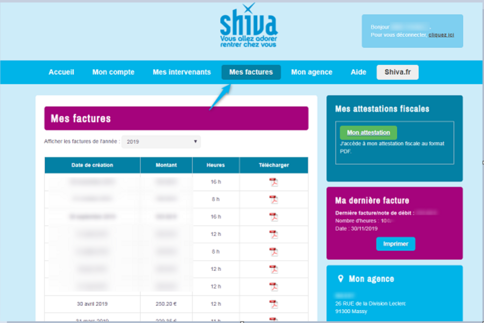484x323 pixels.
Task: Click the Date : 30/11/2019 text
Action: click(x=357, y=229)
